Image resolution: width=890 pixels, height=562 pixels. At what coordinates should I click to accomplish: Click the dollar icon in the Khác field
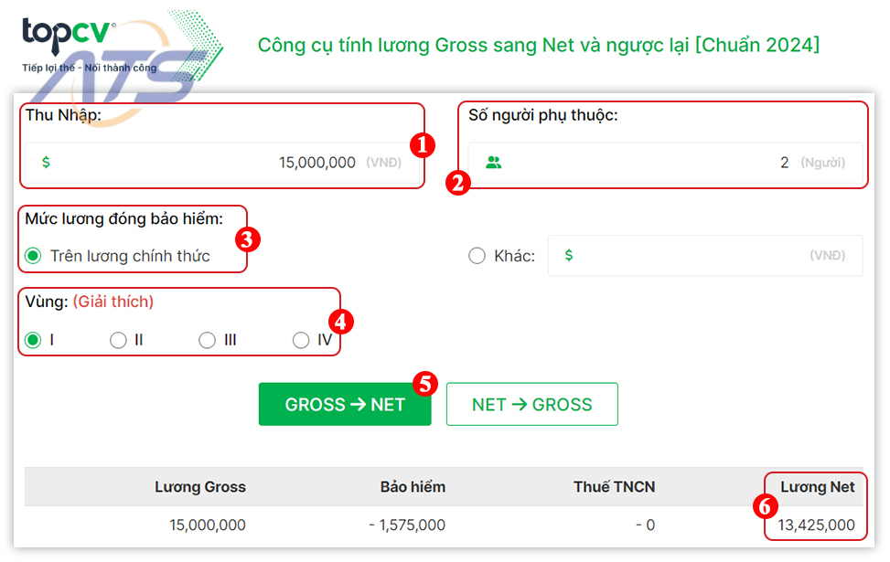[569, 256]
